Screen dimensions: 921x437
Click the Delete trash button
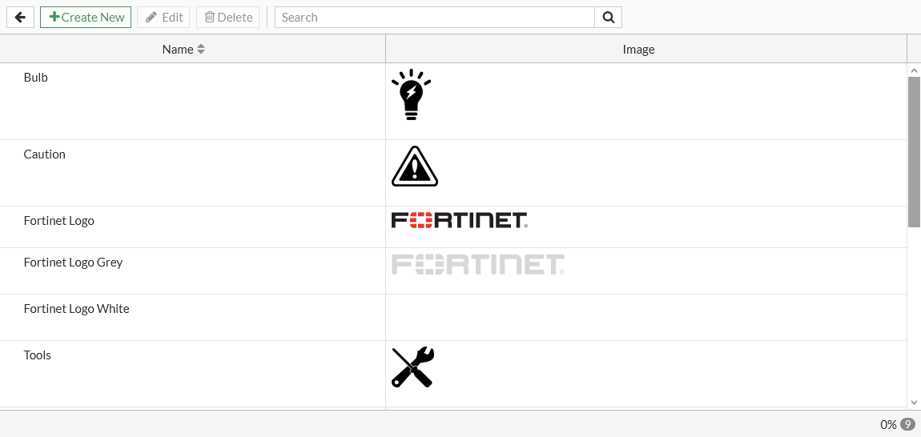[228, 17]
